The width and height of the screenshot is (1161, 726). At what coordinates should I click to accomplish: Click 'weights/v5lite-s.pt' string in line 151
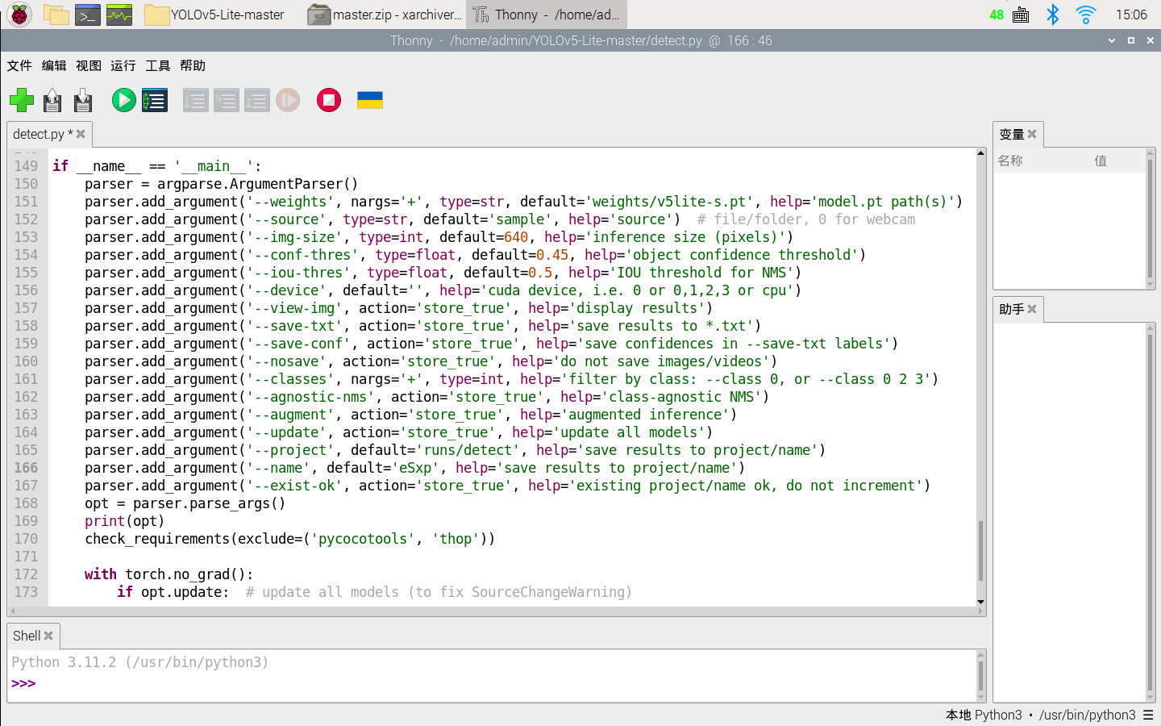(669, 202)
